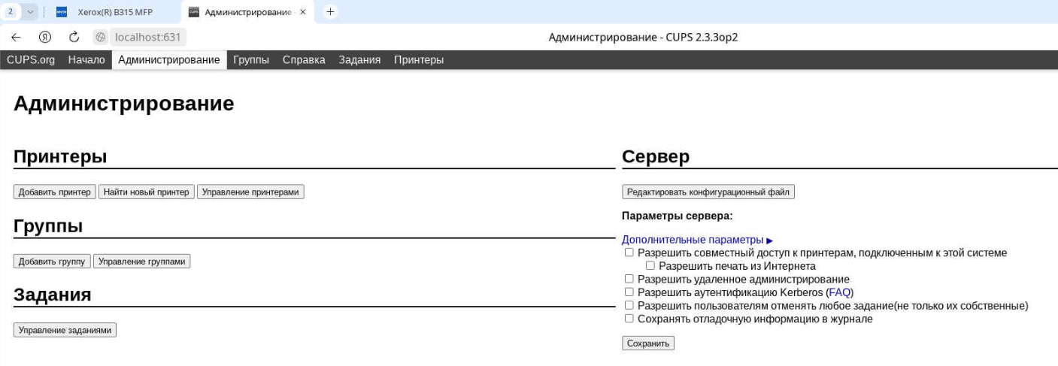
Task: Allow users to cancel any job checkbox
Action: pyautogui.click(x=629, y=305)
